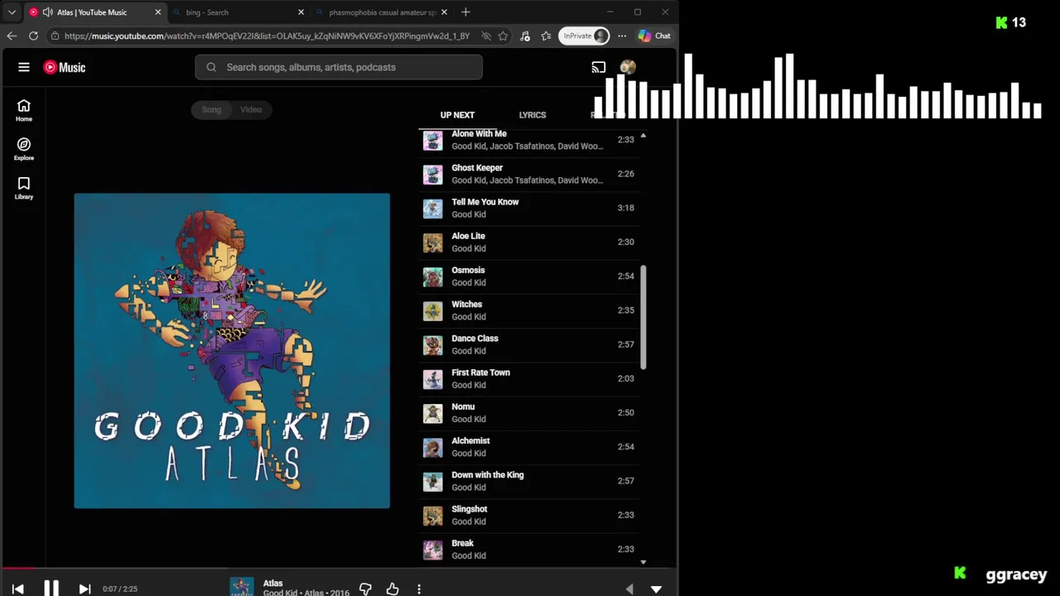
Task: Open the Good Kid artist link in player bar
Action: 280,593
